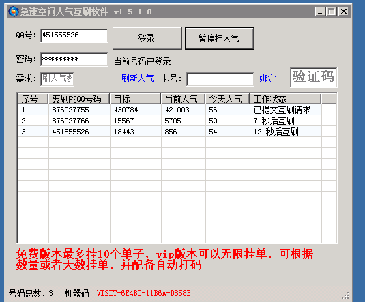
Task: Click the 当前号码已登录 status label
Action: 142,61
